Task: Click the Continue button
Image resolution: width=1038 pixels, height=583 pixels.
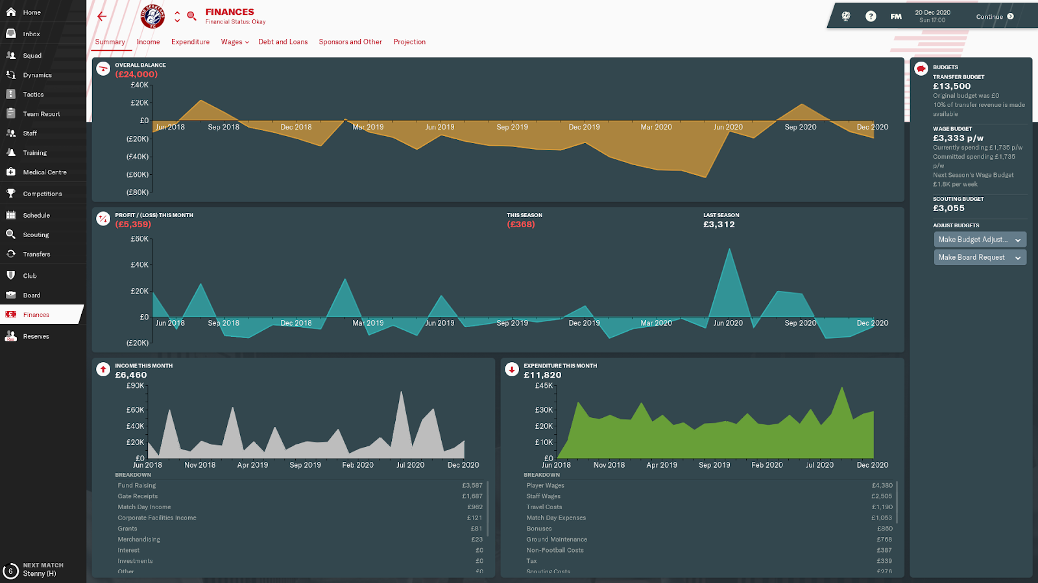Action: tap(995, 16)
